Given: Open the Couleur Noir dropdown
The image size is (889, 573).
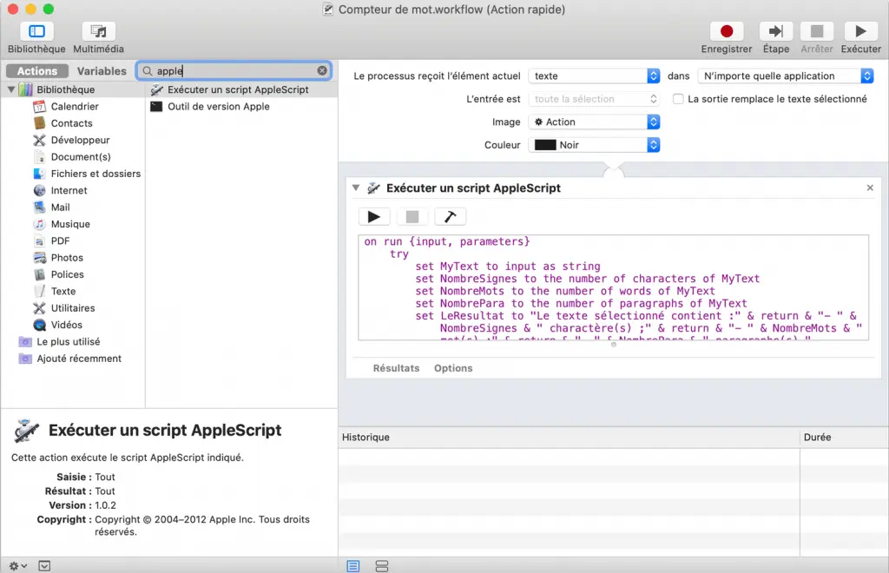Looking at the screenshot, I should pos(594,145).
